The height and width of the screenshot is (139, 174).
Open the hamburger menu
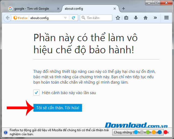coord(166,18)
